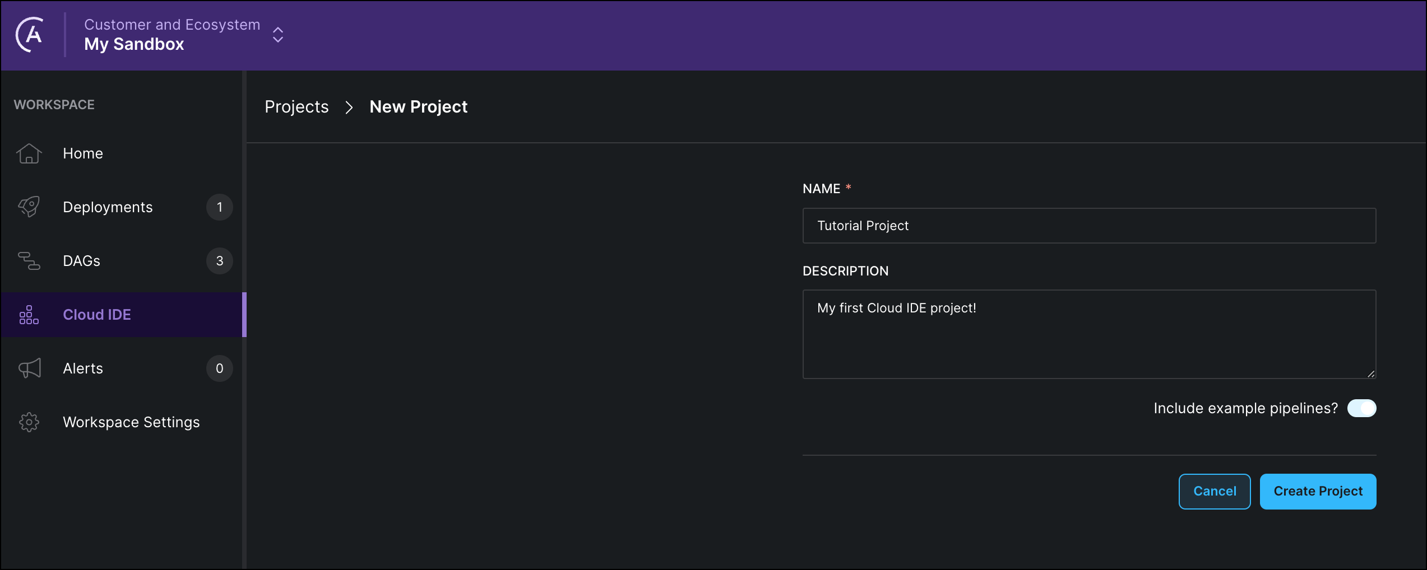
Task: Select the New Project breadcrumb entry
Action: pos(418,106)
